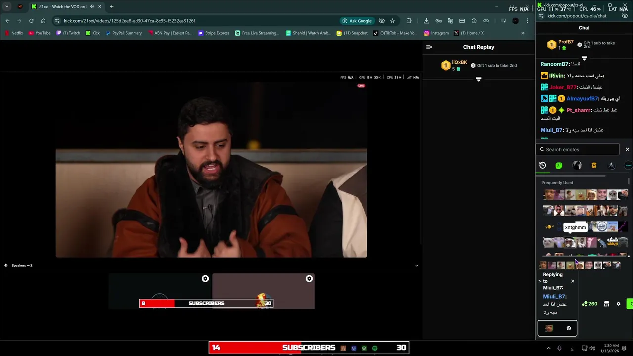
Task: Click the copy link icon in toolbar
Action: (x=486, y=21)
